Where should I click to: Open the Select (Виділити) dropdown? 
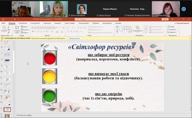coord(172,32)
